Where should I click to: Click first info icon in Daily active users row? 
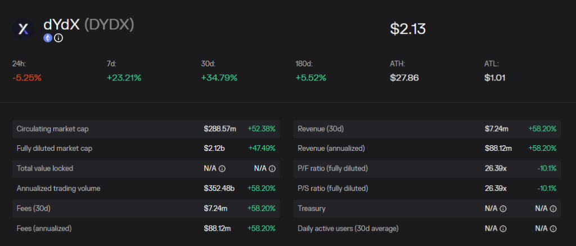pyautogui.click(x=503, y=229)
